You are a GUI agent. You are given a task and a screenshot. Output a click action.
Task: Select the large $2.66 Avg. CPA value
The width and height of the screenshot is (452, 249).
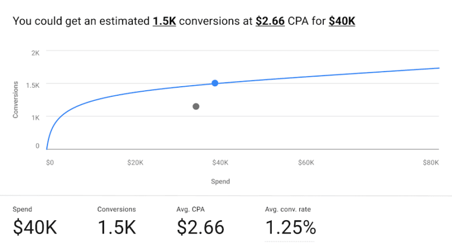201,227
